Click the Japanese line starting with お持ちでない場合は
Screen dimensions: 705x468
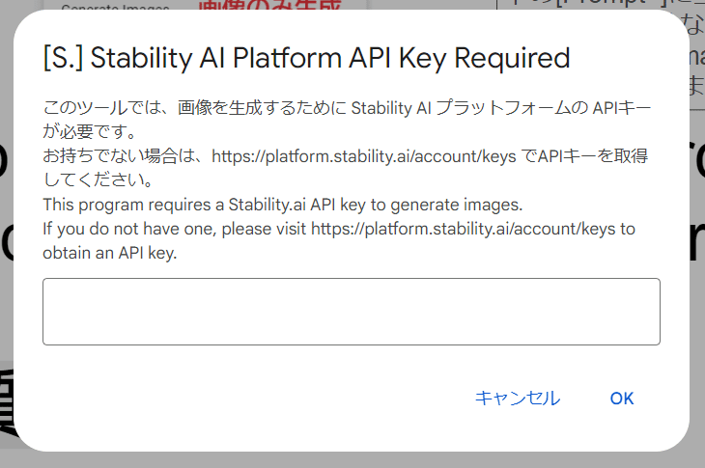[346, 156]
